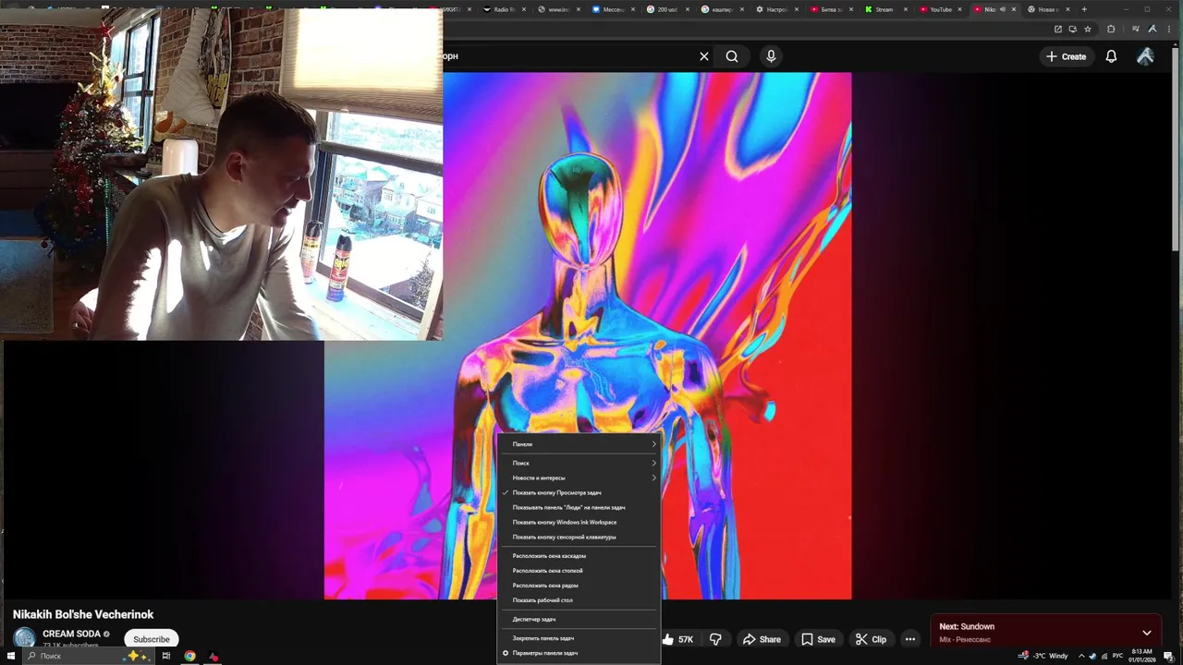Image resolution: width=1183 pixels, height=665 pixels.
Task: Click the Create button on YouTube
Action: (x=1066, y=56)
